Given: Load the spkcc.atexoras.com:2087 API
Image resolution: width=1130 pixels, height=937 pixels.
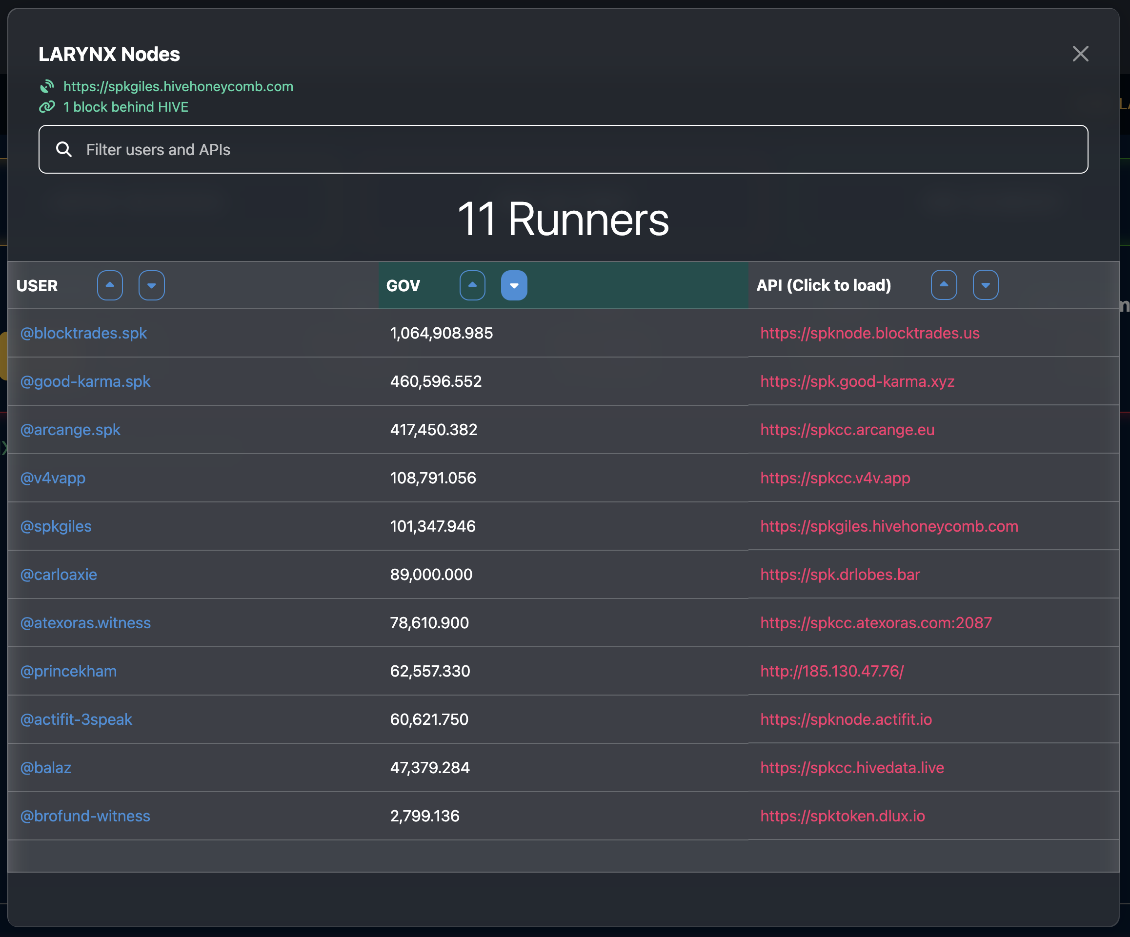Looking at the screenshot, I should tap(876, 623).
